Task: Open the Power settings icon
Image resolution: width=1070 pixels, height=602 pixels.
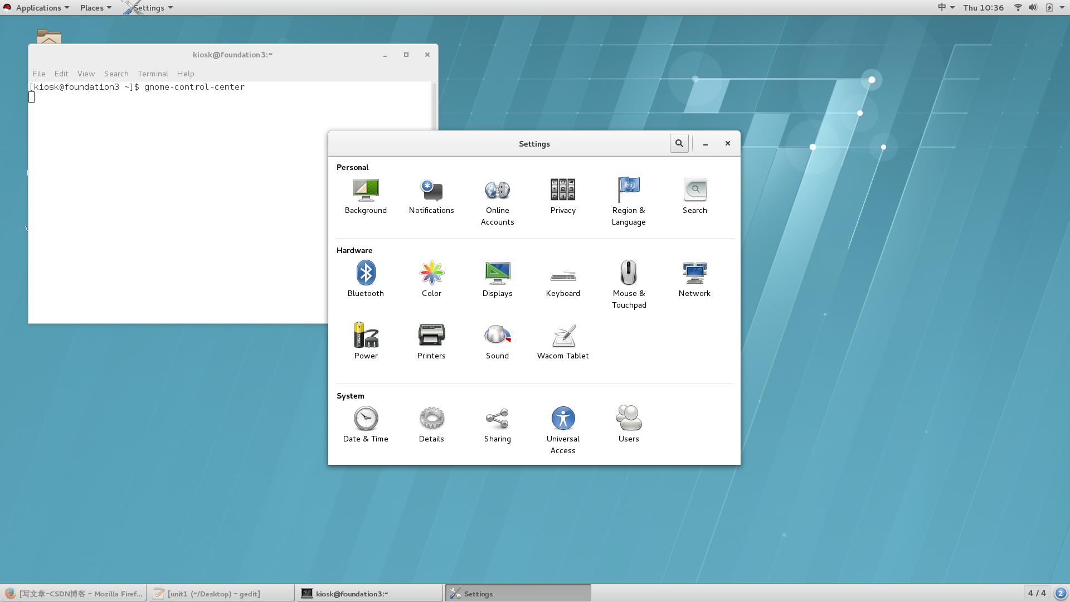Action: click(x=366, y=336)
